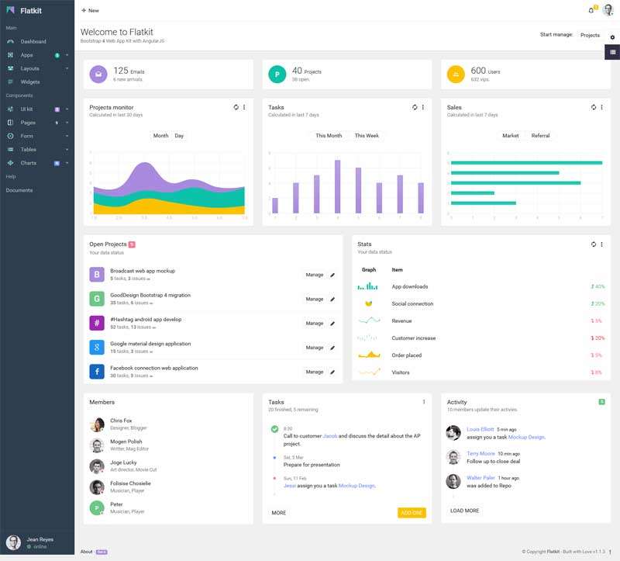
Task: Open Sales panel more options menu
Action: click(x=601, y=107)
